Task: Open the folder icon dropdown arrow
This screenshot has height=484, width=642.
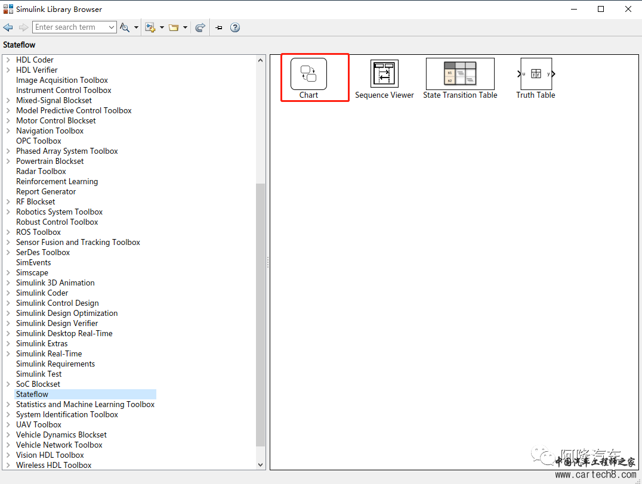Action: click(185, 27)
